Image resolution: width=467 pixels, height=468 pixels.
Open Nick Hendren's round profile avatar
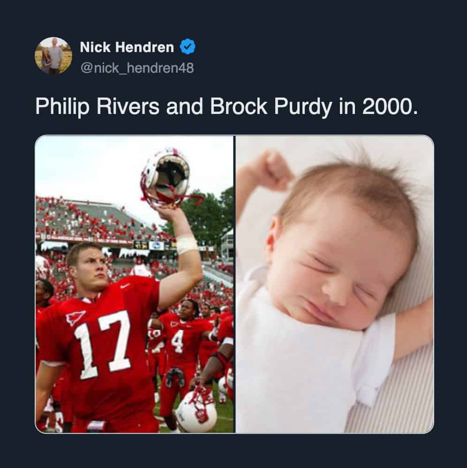(53, 56)
